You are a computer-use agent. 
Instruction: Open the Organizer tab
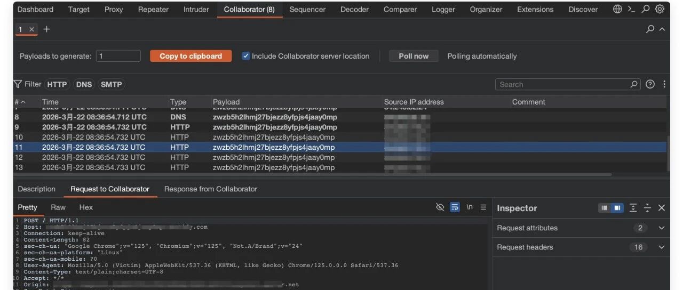coord(486,9)
